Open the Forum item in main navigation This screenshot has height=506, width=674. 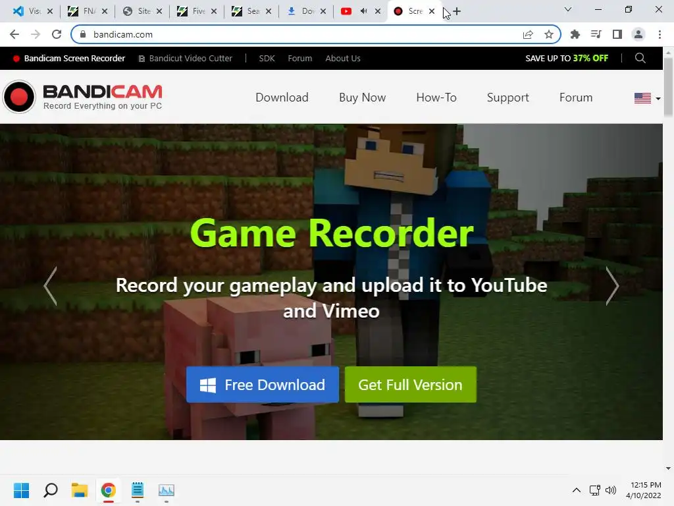(x=576, y=98)
